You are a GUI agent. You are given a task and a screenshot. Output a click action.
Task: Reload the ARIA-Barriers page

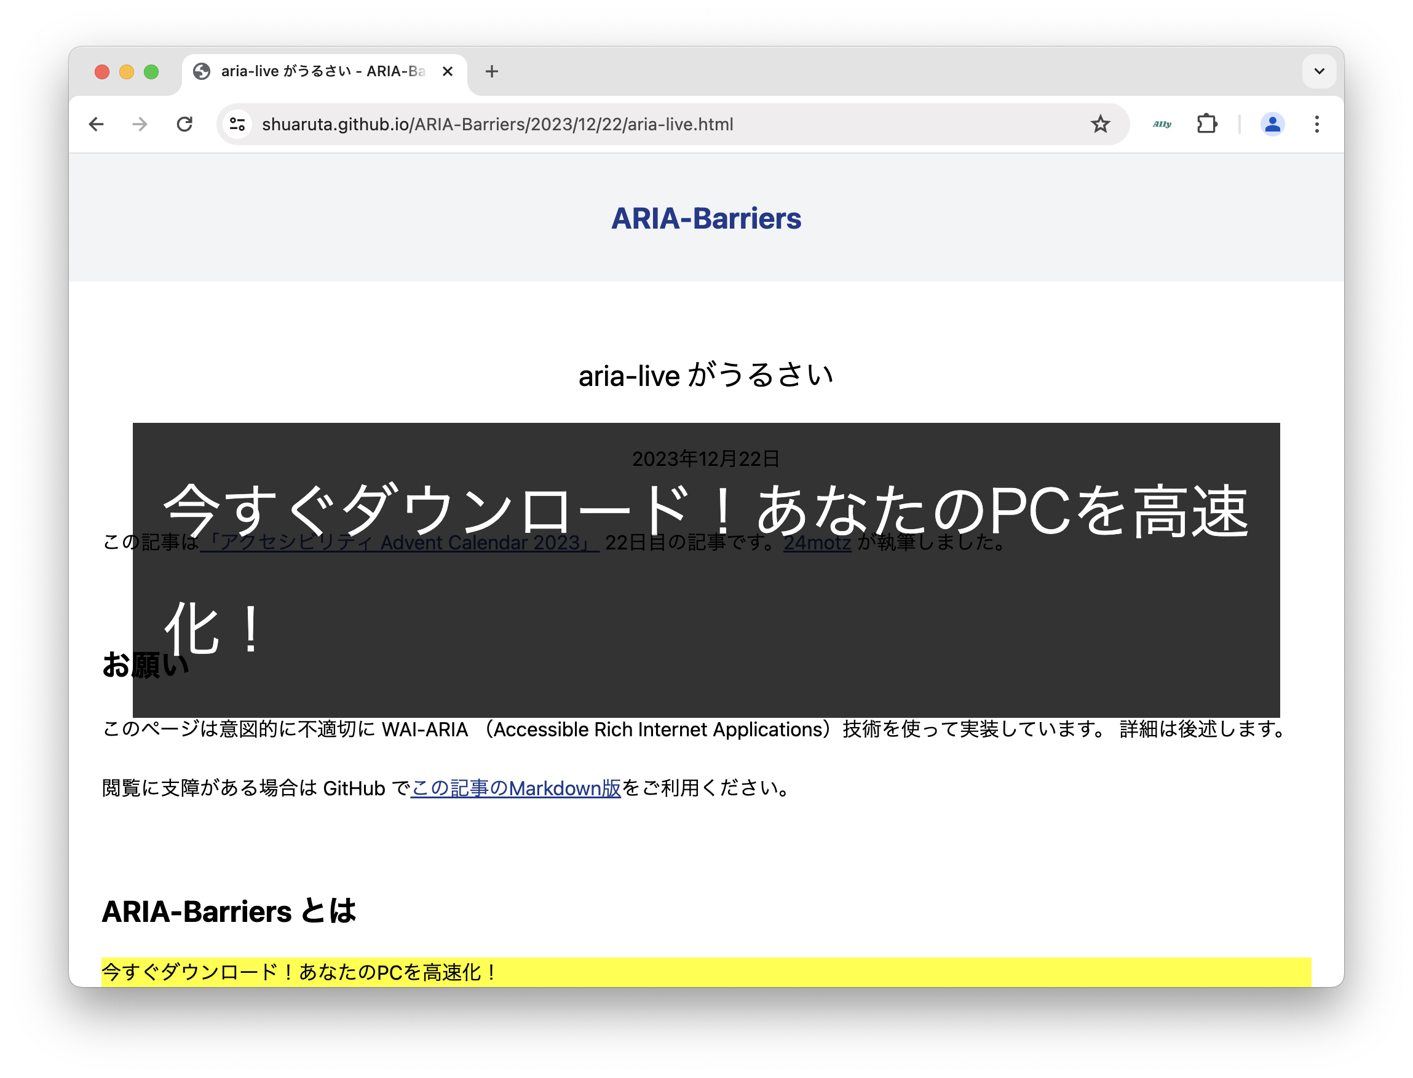pos(185,124)
